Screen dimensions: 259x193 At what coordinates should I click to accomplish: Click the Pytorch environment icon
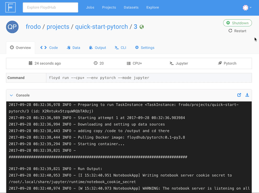(220, 63)
